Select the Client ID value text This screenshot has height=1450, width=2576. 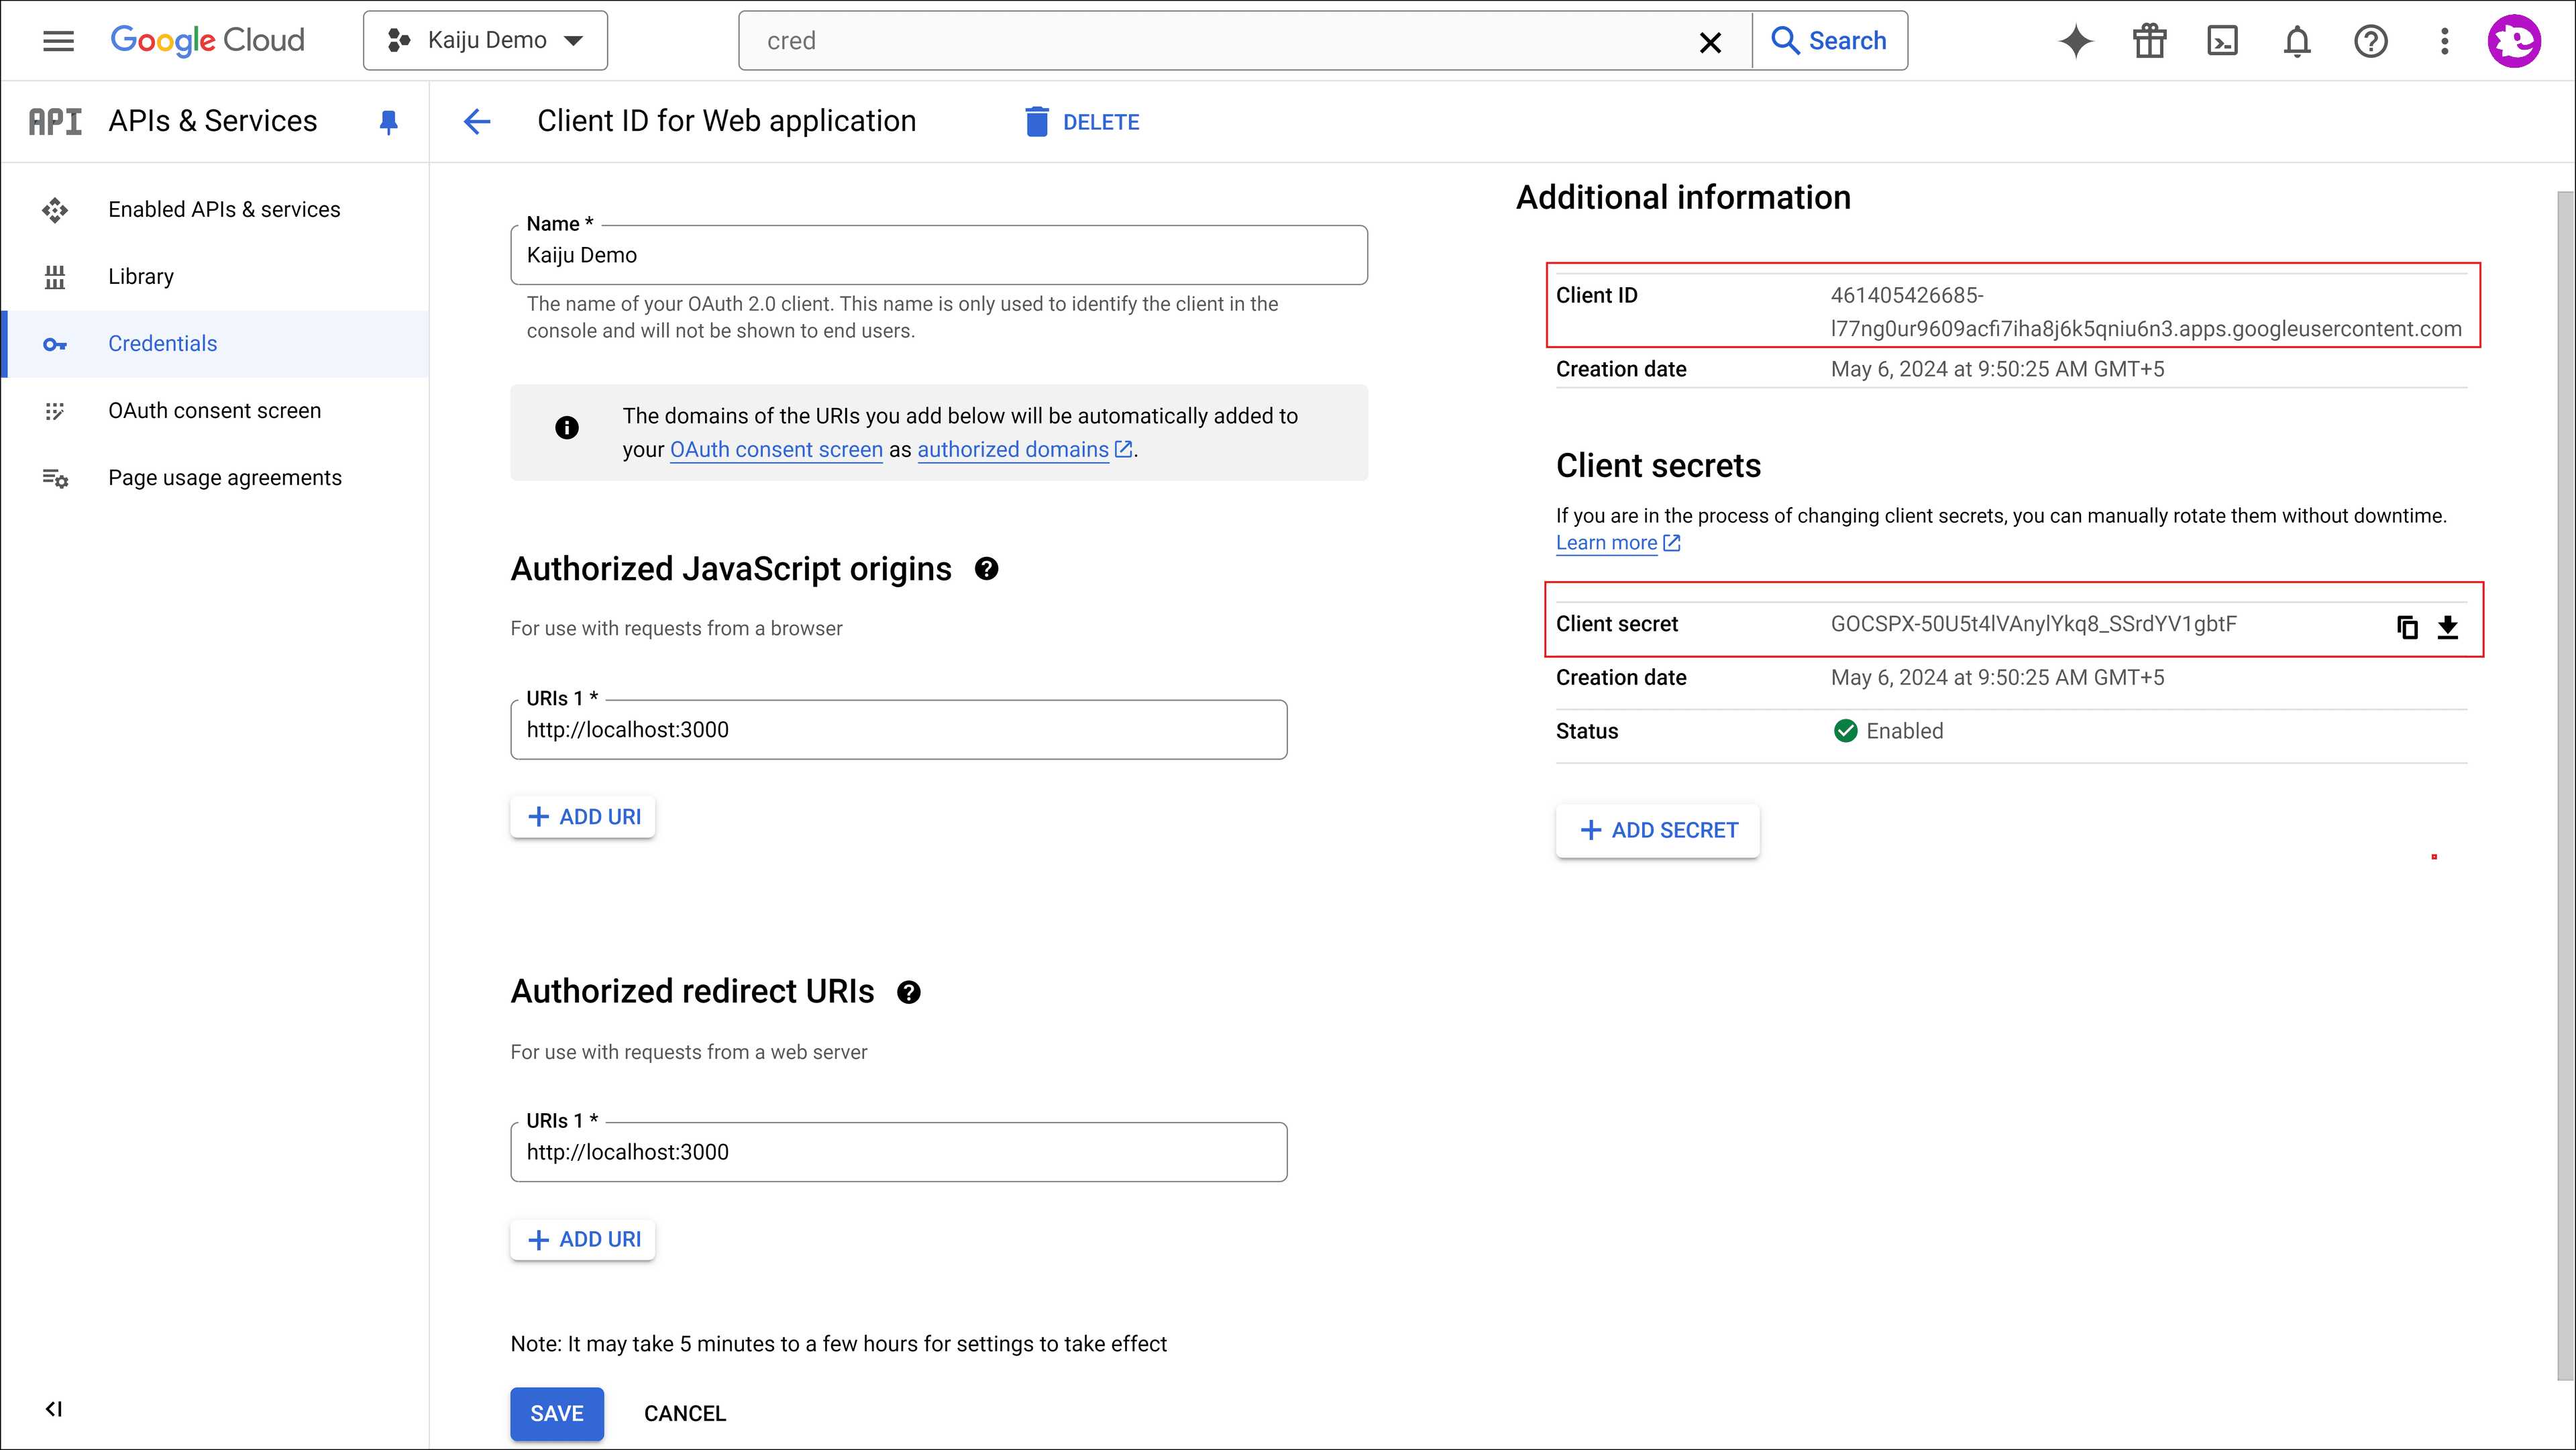coord(2146,312)
